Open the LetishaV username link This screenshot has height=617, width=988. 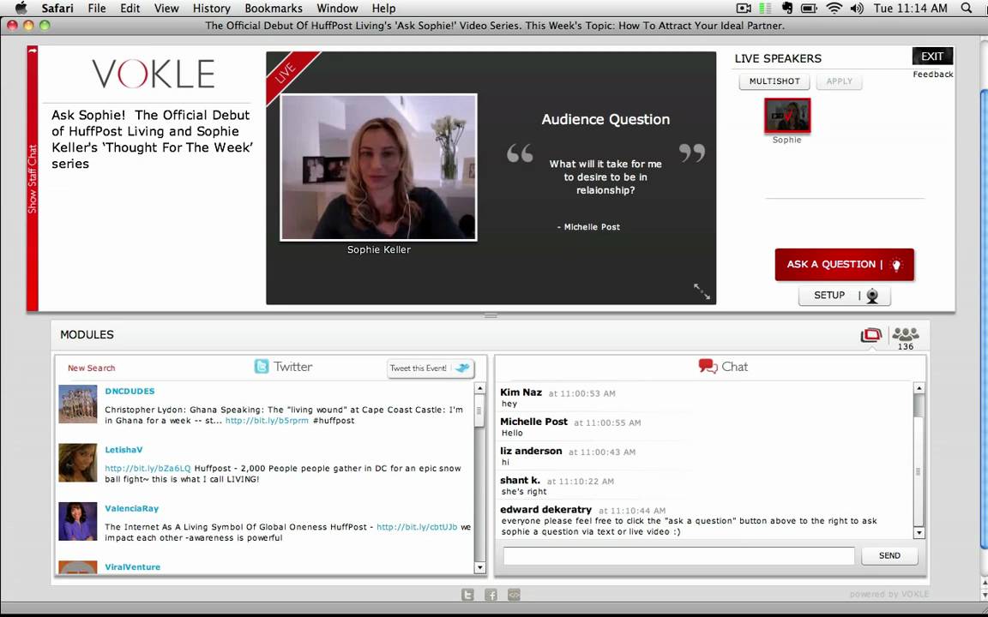(124, 450)
